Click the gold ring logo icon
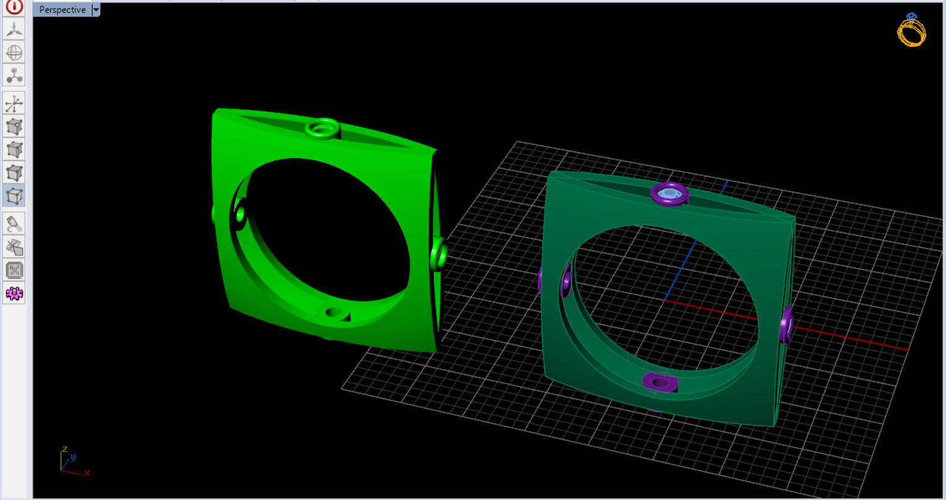946x500 pixels. [x=912, y=30]
